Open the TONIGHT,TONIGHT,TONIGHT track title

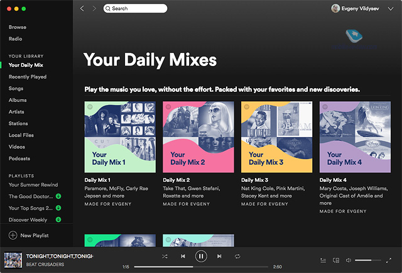tap(60, 256)
